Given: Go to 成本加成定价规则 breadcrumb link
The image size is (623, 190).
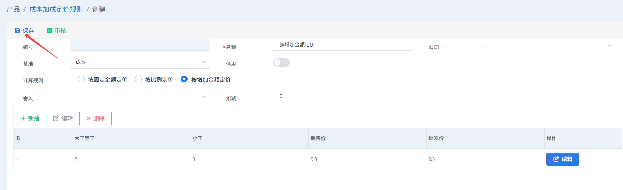Looking at the screenshot, I should point(56,9).
